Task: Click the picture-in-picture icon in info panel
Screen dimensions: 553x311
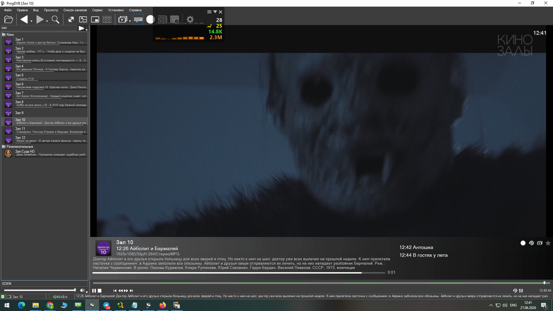Action: pos(540,243)
